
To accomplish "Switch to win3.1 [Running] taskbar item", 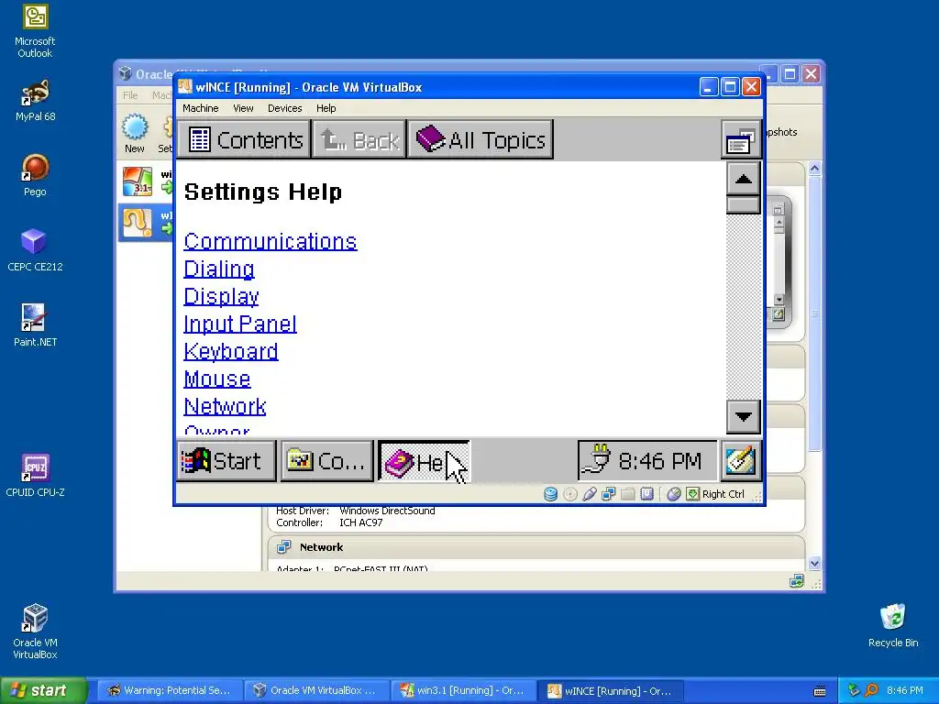I will [x=462, y=690].
